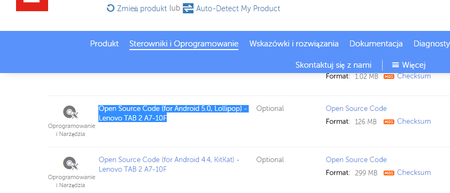Click the red Lenovo logo block
This screenshot has width=450, height=193.
tap(32, 5)
